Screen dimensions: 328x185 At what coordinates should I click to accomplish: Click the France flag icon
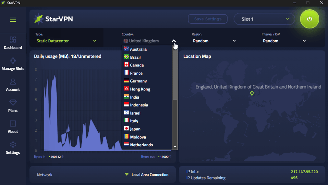(x=126, y=73)
